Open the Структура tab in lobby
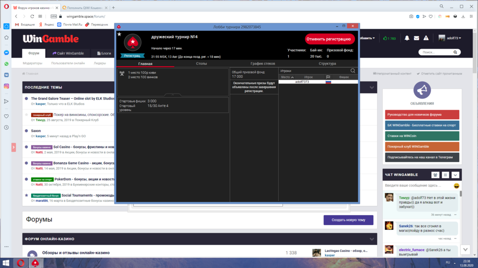The height and width of the screenshot is (268, 478). point(327,63)
